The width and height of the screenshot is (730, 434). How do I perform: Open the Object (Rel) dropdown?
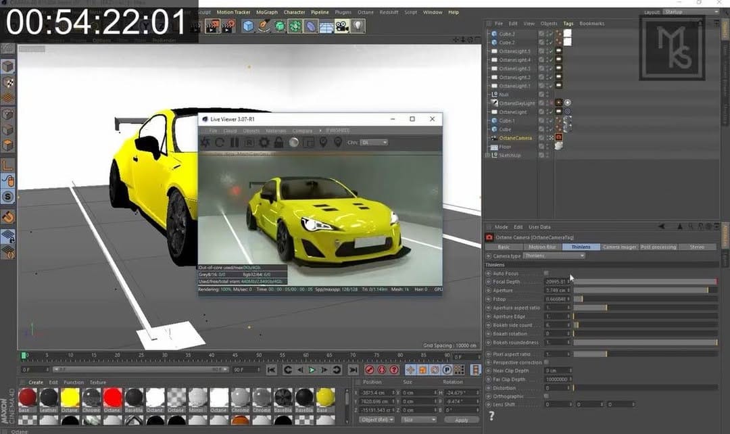(x=376, y=420)
